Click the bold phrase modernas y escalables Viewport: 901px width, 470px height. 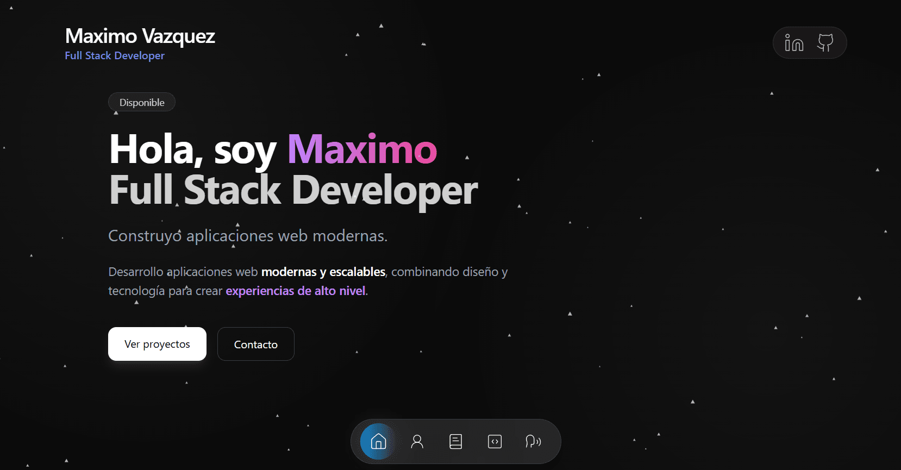pyautogui.click(x=323, y=272)
